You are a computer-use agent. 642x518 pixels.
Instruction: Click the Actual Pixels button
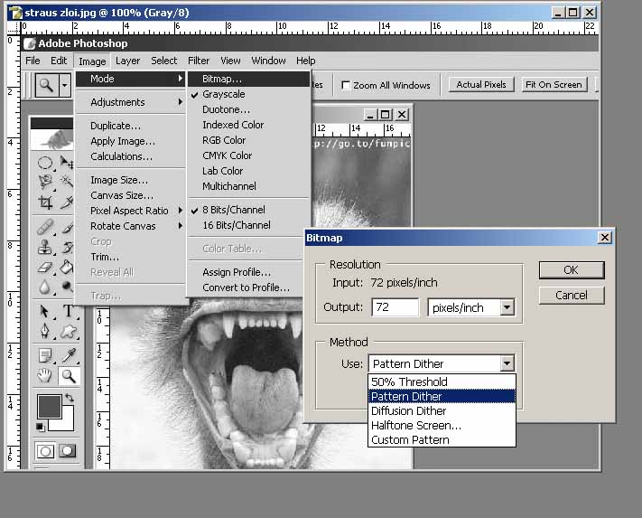point(481,84)
